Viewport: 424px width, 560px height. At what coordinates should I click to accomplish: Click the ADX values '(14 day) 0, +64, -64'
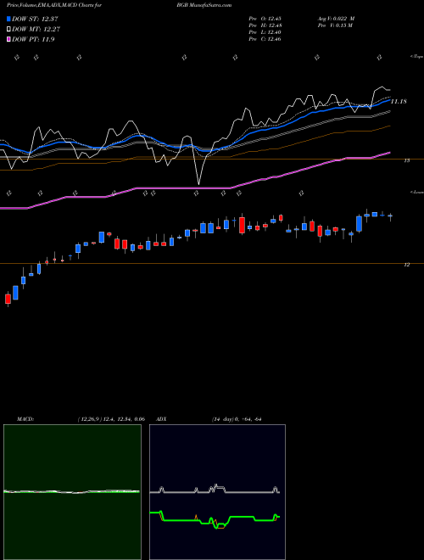237,419
